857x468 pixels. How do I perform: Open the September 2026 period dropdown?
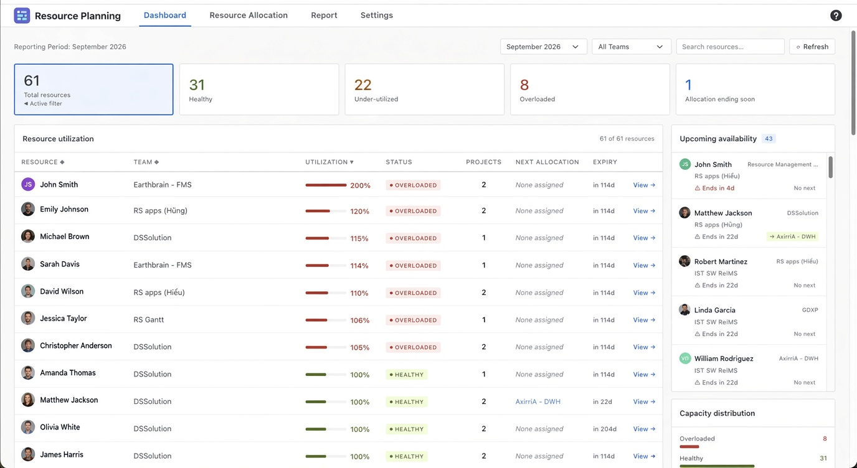543,47
